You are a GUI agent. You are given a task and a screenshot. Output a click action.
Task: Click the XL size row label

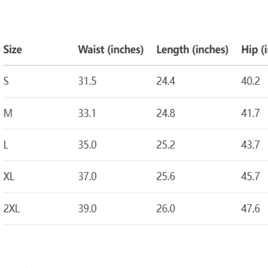pos(9,176)
